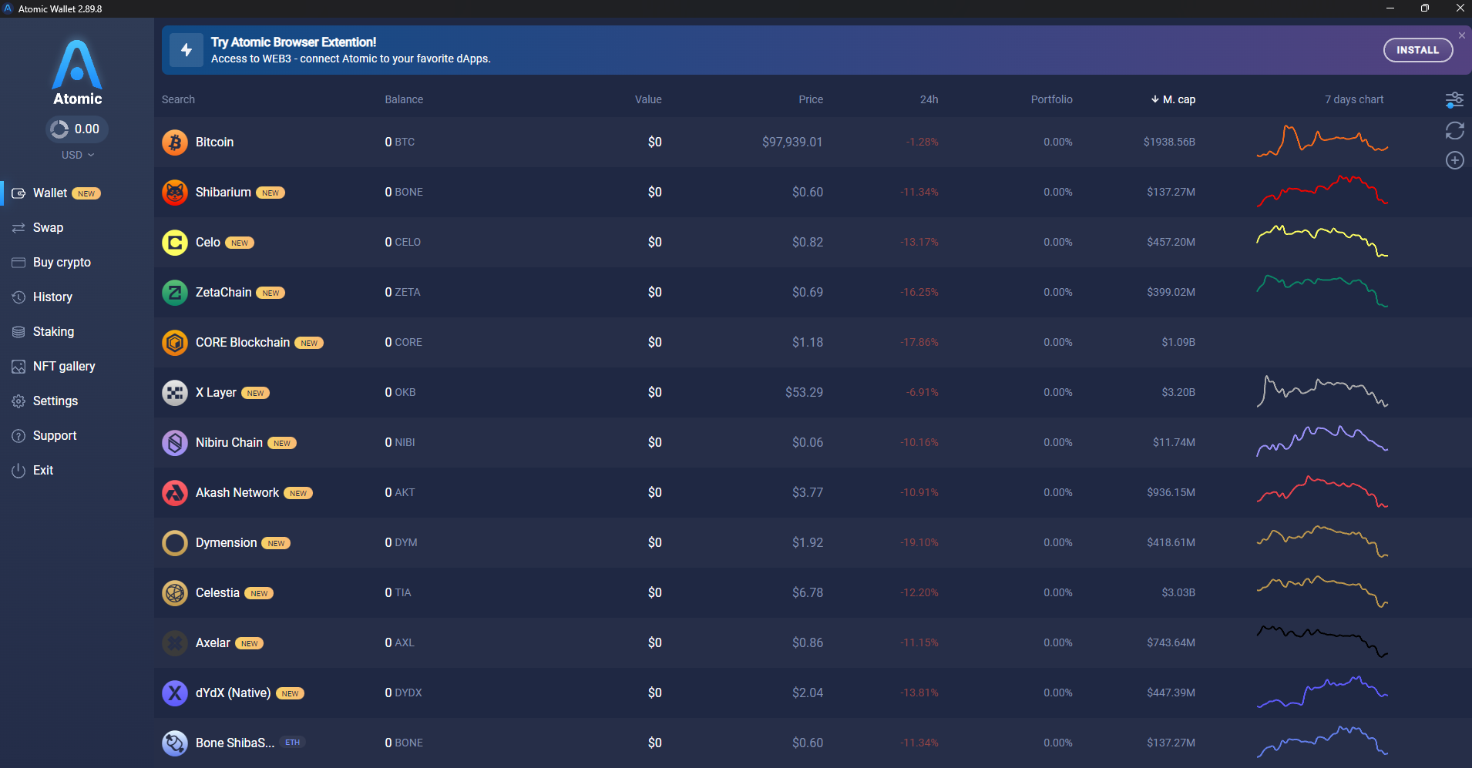Open the asset filter settings icon
The height and width of the screenshot is (768, 1472).
[1454, 100]
